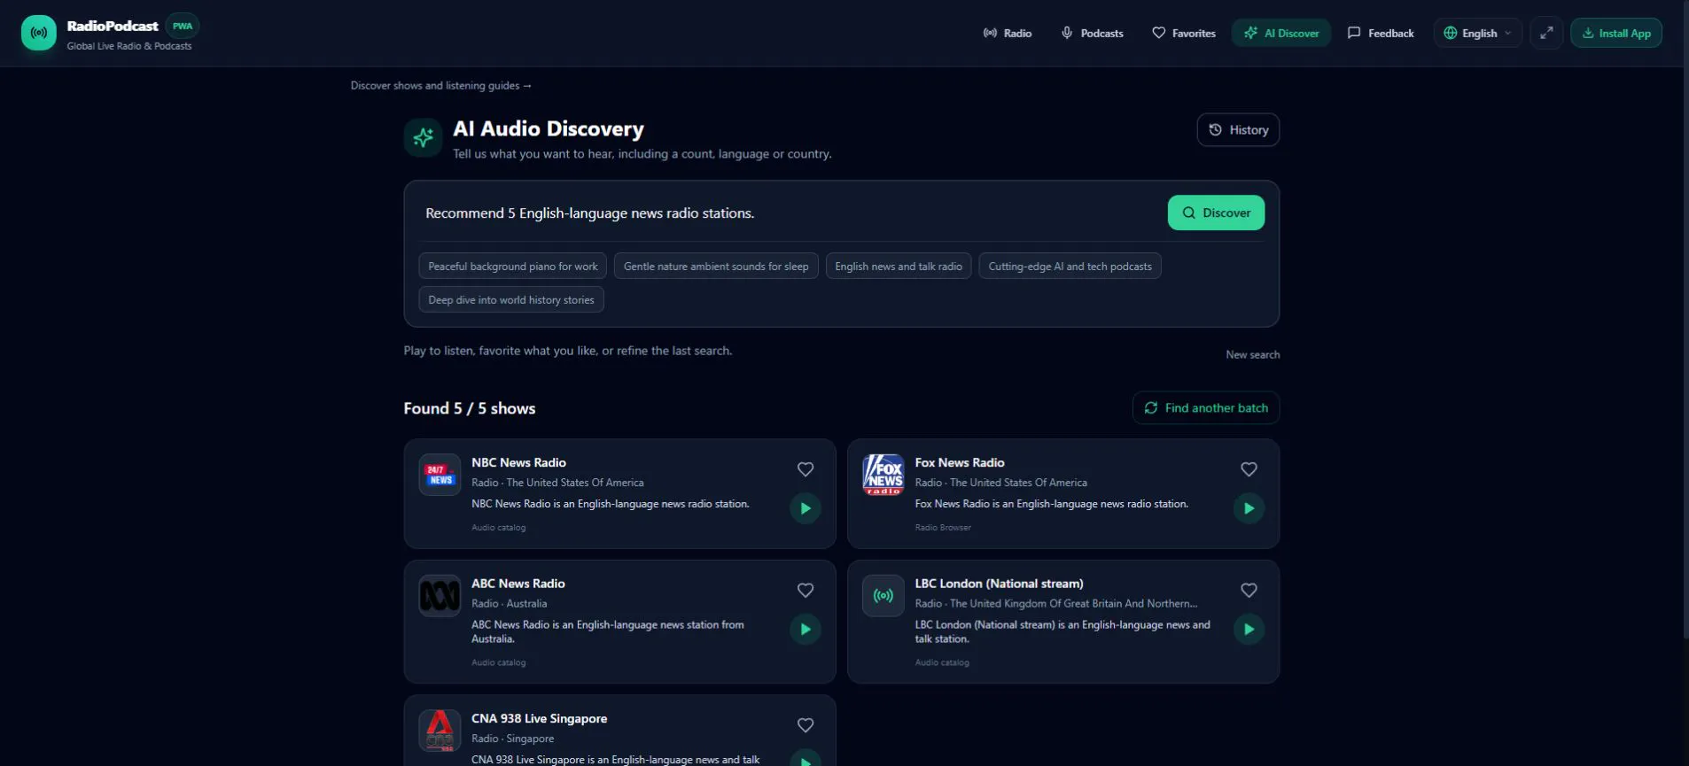Image resolution: width=1689 pixels, height=766 pixels.
Task: Favorite CNA 938 Live Singapore
Action: tap(806, 725)
